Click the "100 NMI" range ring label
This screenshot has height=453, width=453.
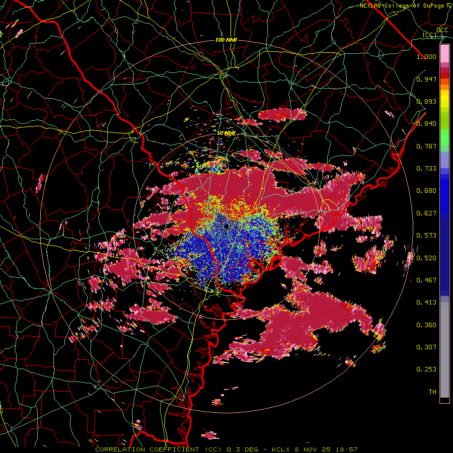pos(226,40)
